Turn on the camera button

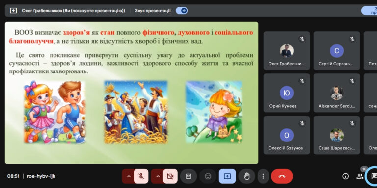170,176
